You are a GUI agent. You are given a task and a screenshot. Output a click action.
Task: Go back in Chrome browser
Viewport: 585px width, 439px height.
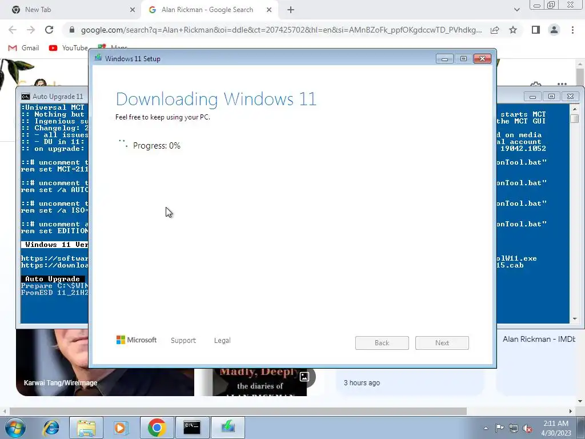(13, 30)
